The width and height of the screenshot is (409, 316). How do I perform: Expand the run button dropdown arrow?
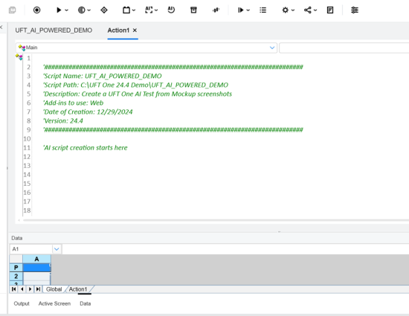click(66, 10)
